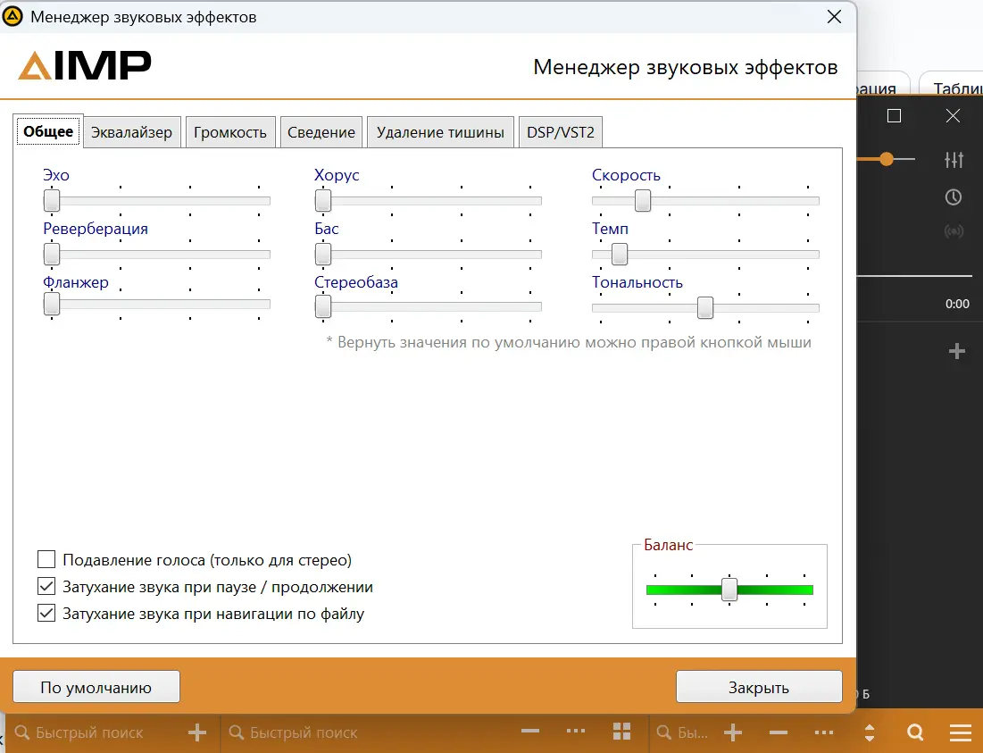The width and height of the screenshot is (983, 753).
Task: Click the plus icon after the truncated 'Бы...' search
Action: coord(733,732)
